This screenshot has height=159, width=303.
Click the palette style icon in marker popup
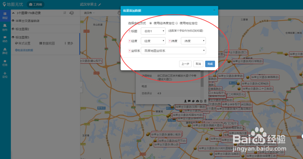(193, 101)
